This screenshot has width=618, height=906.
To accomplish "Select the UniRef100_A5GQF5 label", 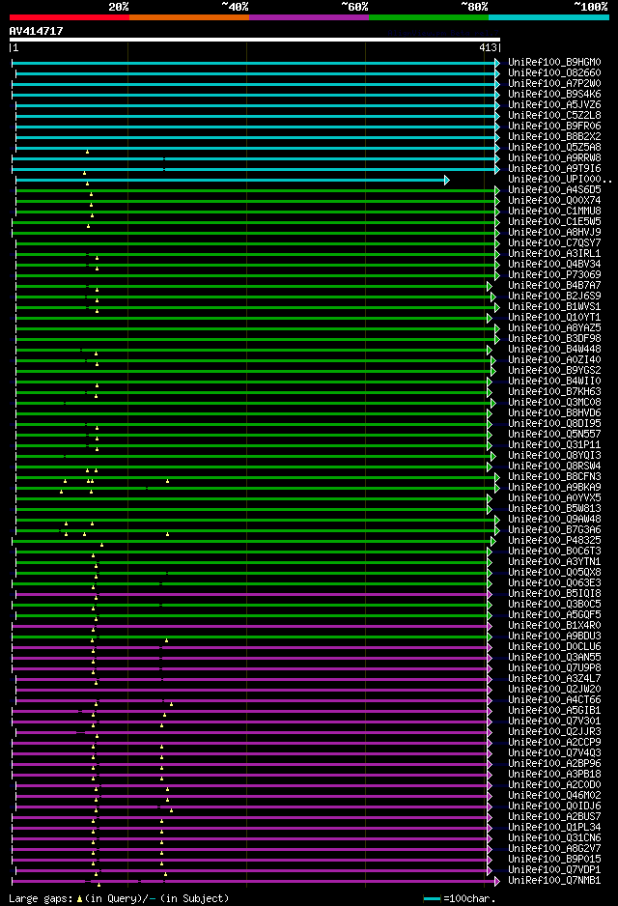I will [x=554, y=615].
